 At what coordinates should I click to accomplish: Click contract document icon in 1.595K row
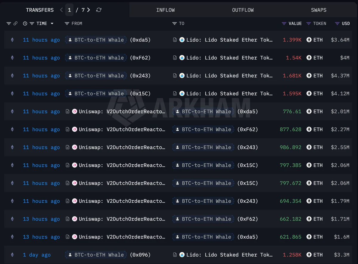pos(175,93)
